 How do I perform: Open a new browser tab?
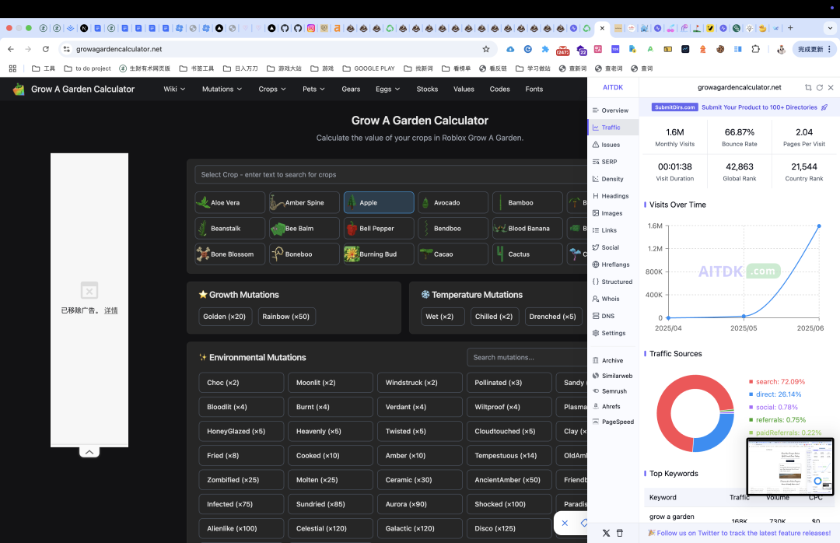[790, 28]
